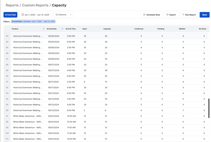Click the vertical scrollbar thumb
This screenshot has width=211, height=142.
(209, 108)
